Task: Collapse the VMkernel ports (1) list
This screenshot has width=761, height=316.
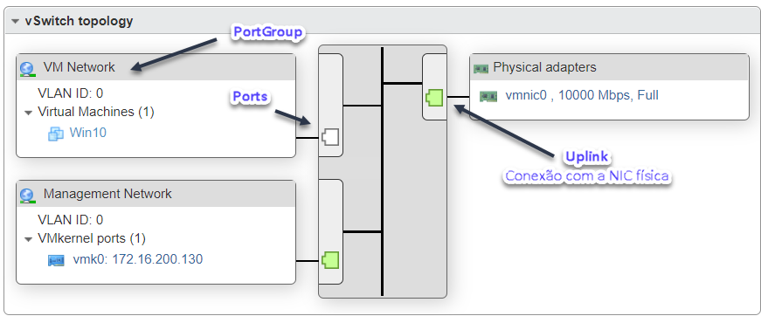Action: (28, 239)
